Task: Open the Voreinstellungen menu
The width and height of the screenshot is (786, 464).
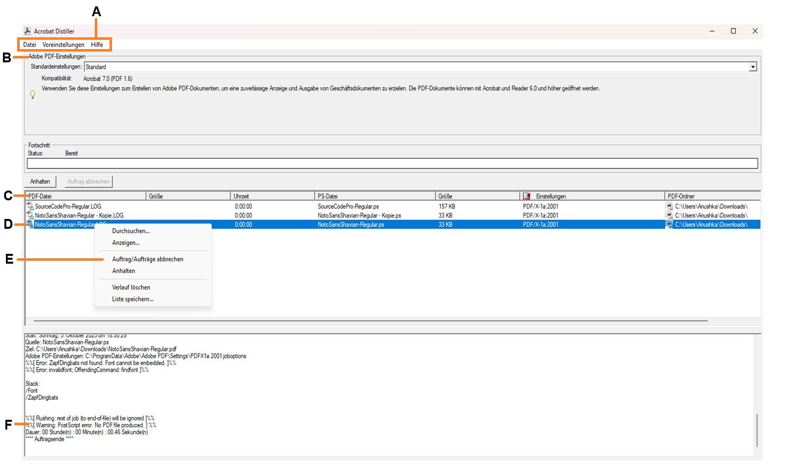Action: click(63, 45)
